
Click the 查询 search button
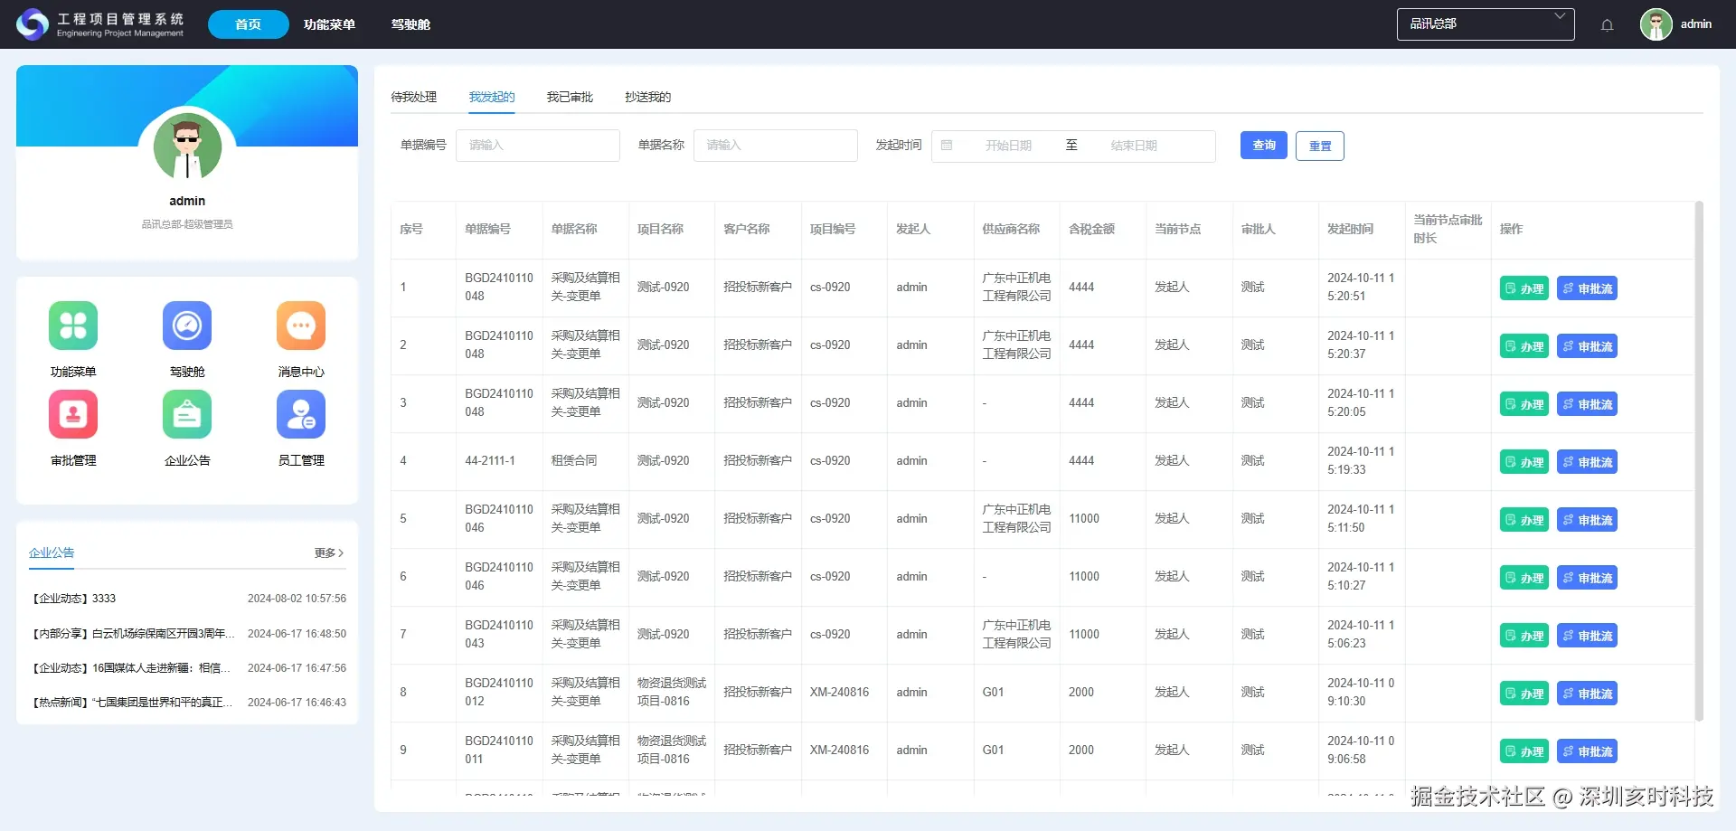coord(1264,145)
